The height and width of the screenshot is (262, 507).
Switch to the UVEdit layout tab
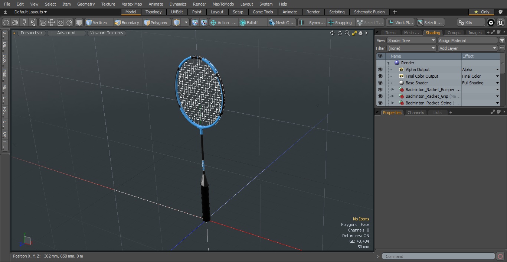[x=177, y=12]
